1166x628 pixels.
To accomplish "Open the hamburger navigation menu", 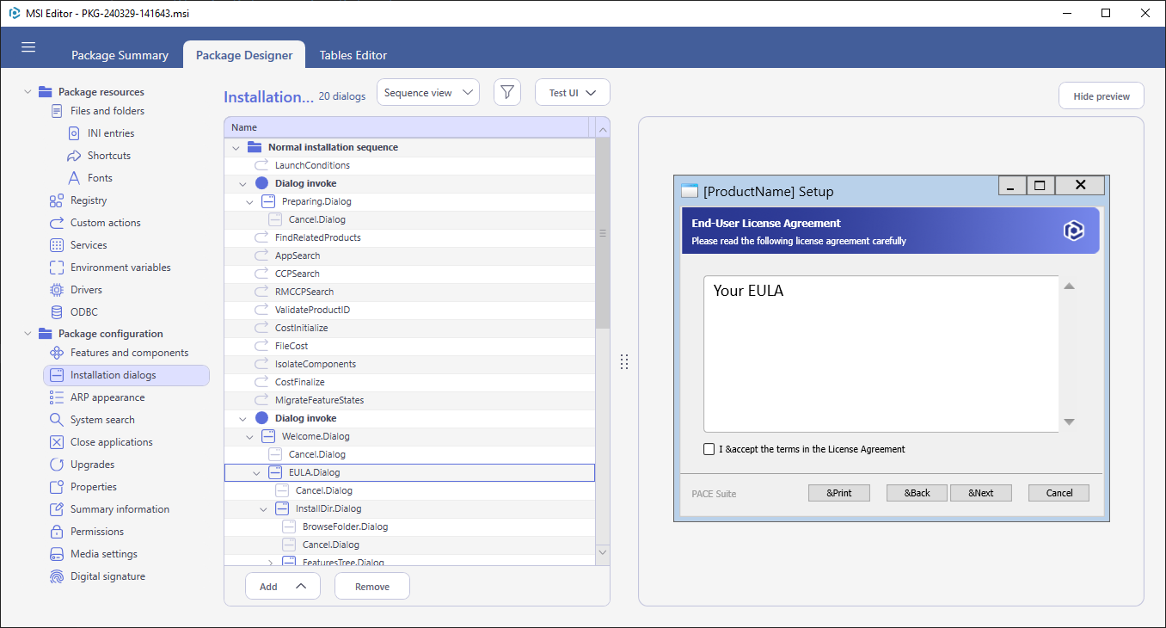I will pos(28,47).
